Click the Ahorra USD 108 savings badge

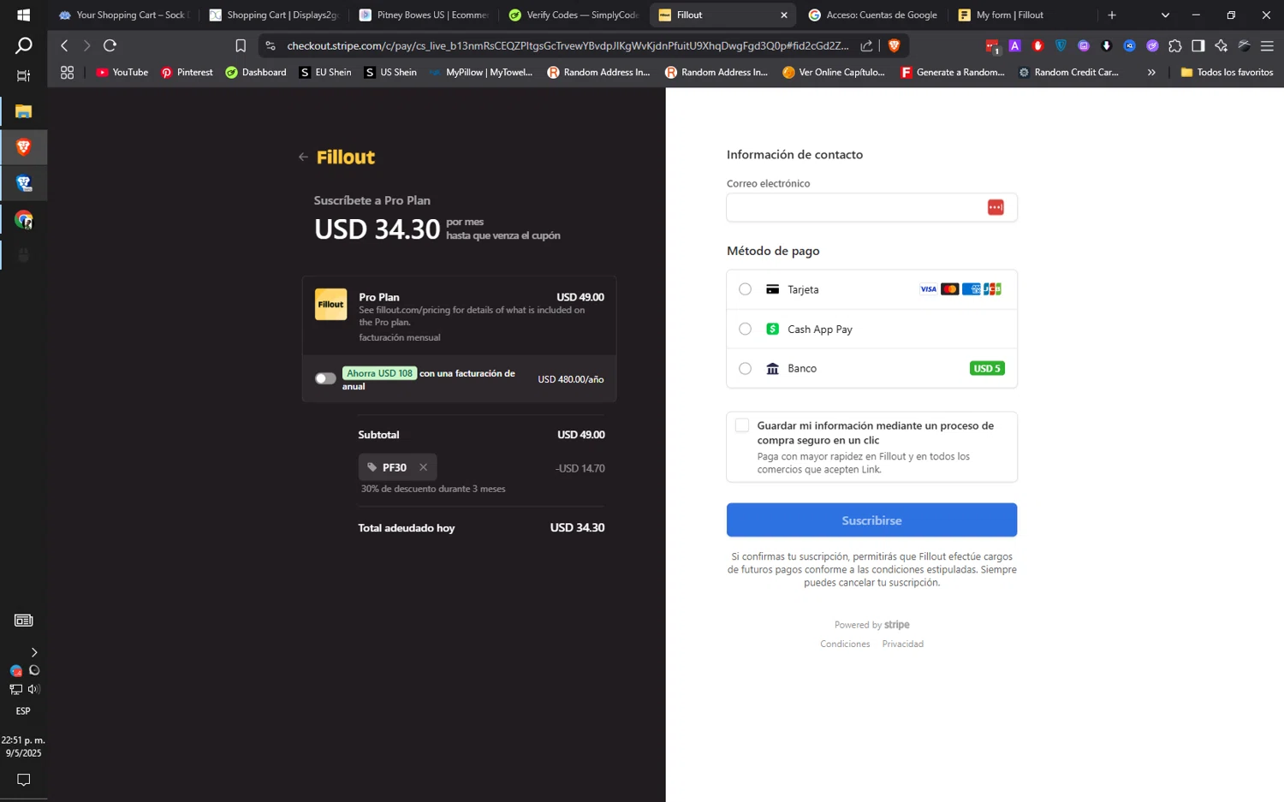[x=379, y=373]
